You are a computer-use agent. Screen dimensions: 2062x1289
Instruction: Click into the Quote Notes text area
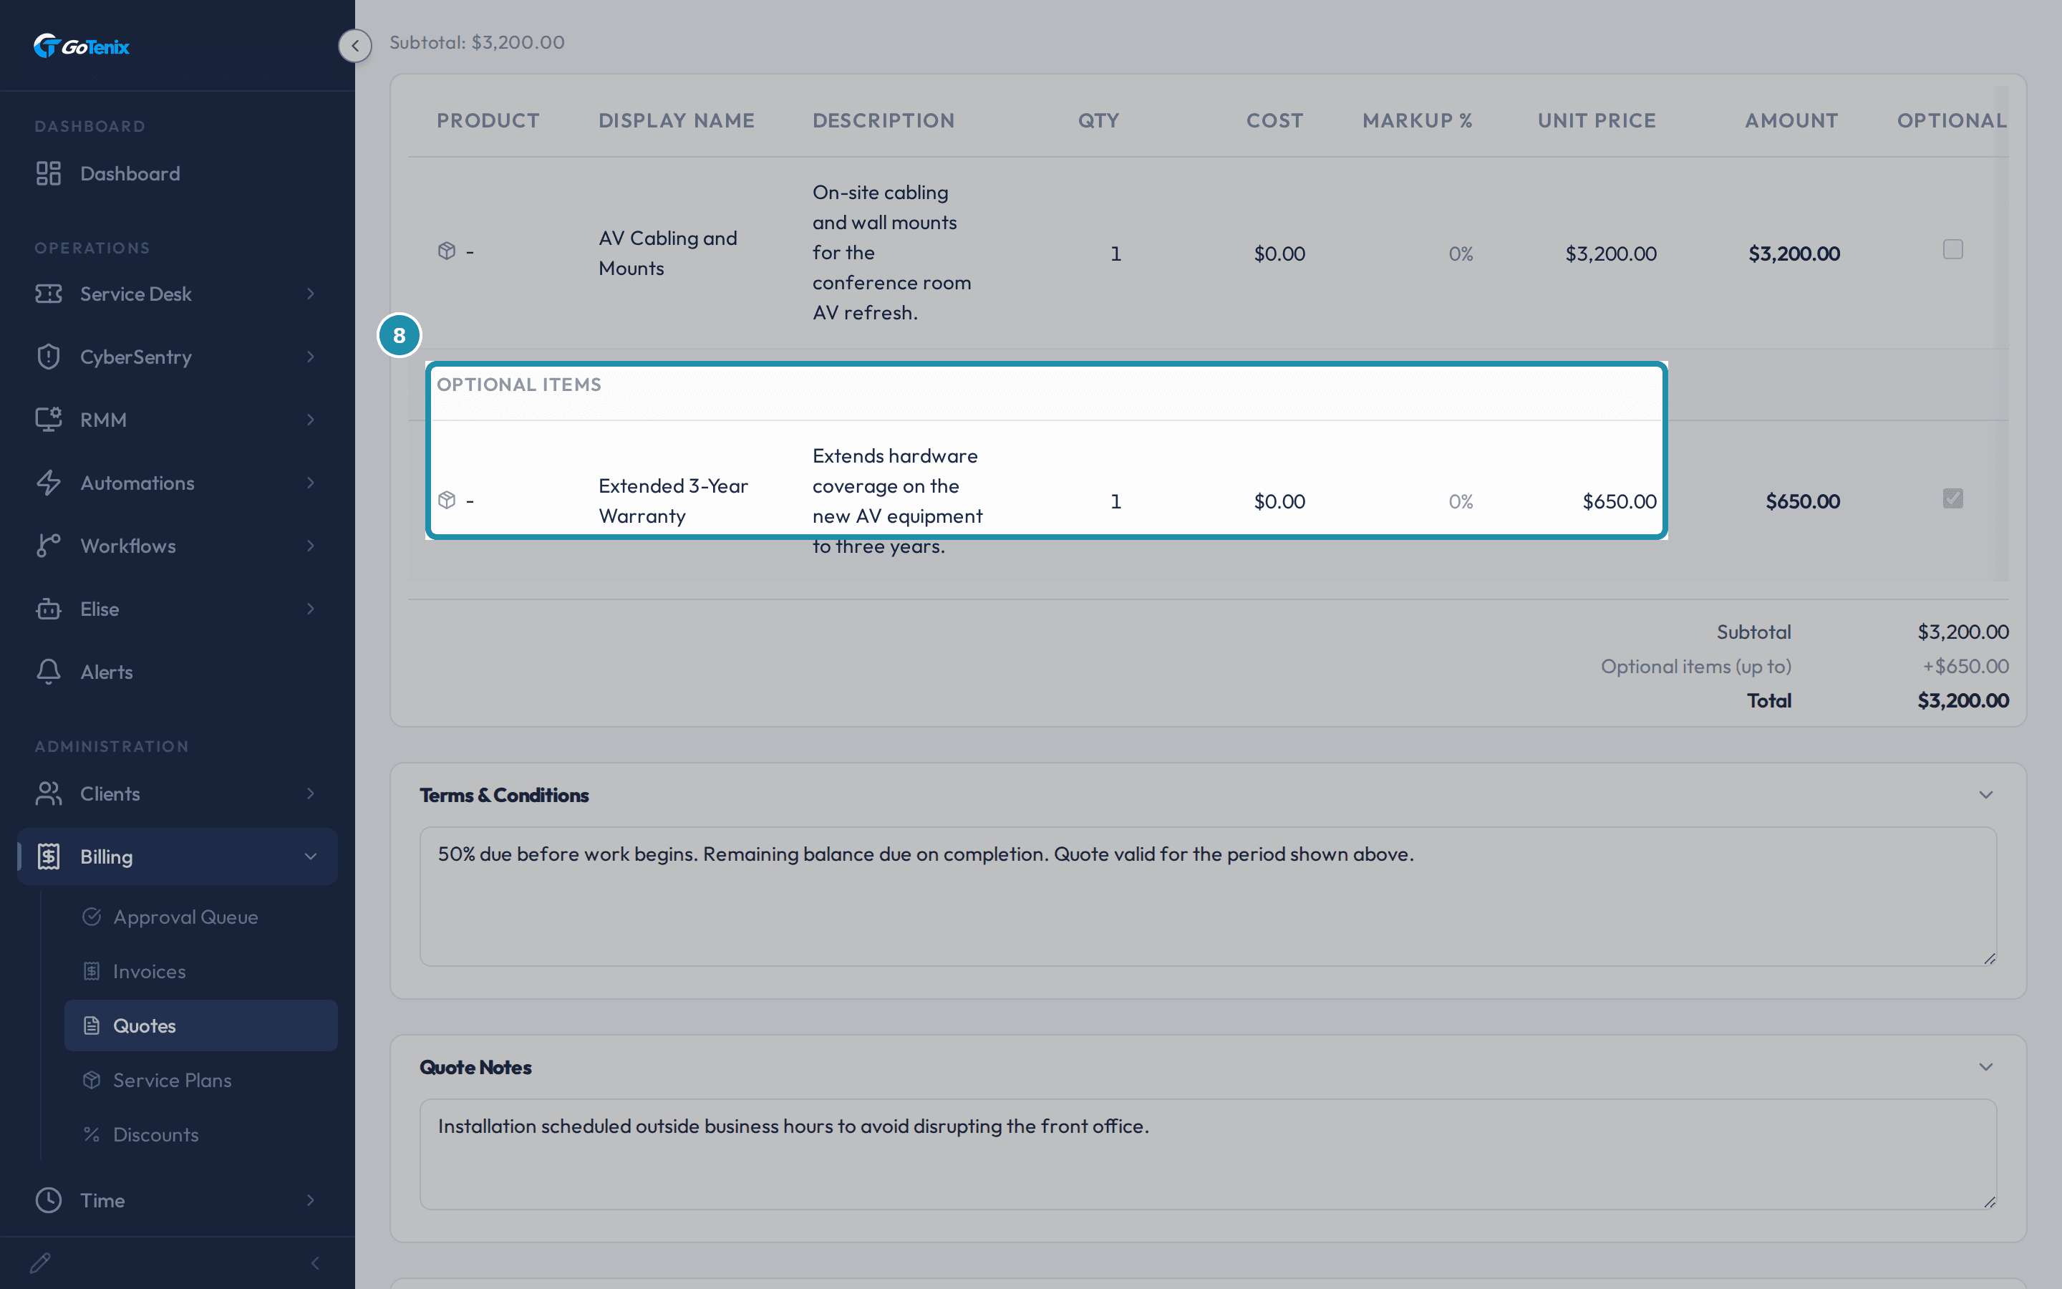(1209, 1154)
